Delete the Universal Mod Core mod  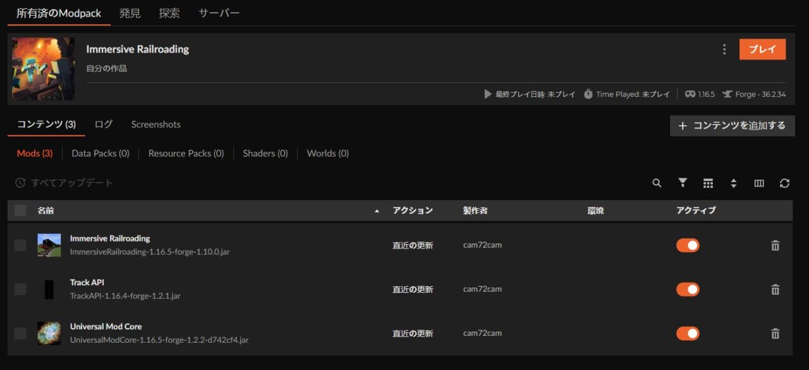tap(775, 333)
